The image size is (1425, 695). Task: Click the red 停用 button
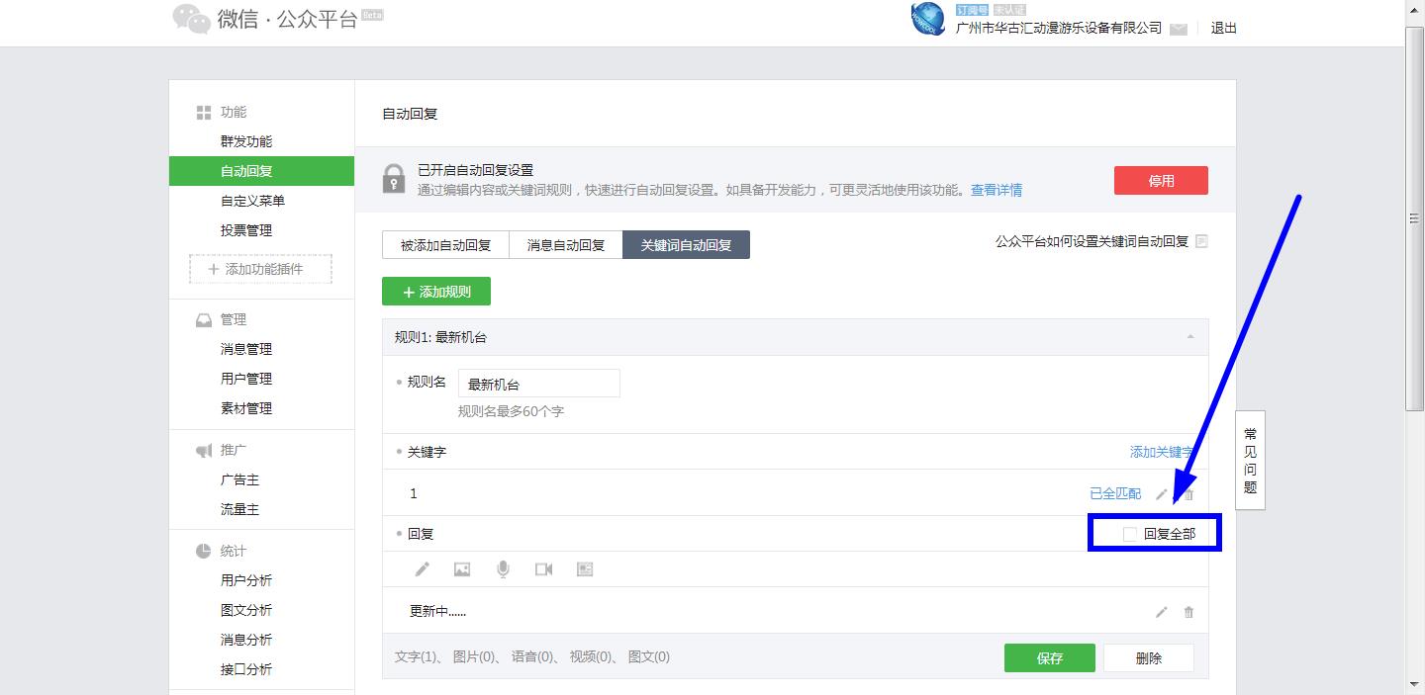[x=1160, y=180]
